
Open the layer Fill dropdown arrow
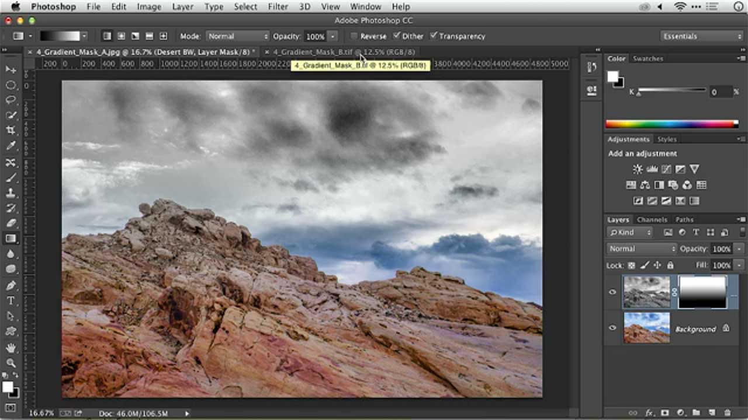coord(739,265)
